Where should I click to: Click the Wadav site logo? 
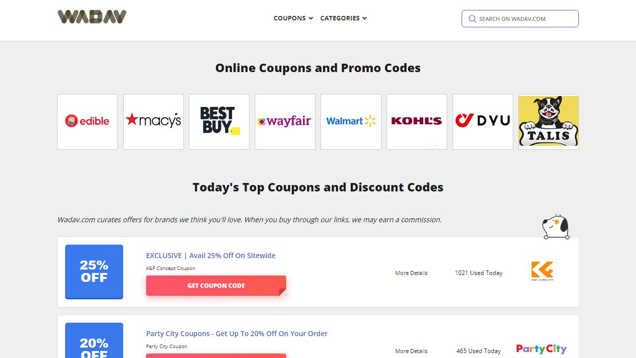[91, 16]
